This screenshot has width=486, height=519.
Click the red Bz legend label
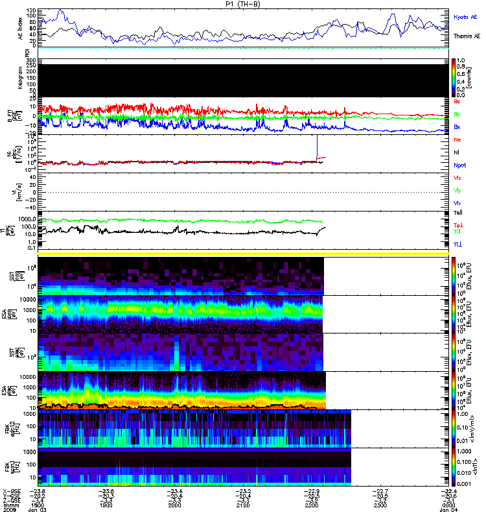click(457, 101)
